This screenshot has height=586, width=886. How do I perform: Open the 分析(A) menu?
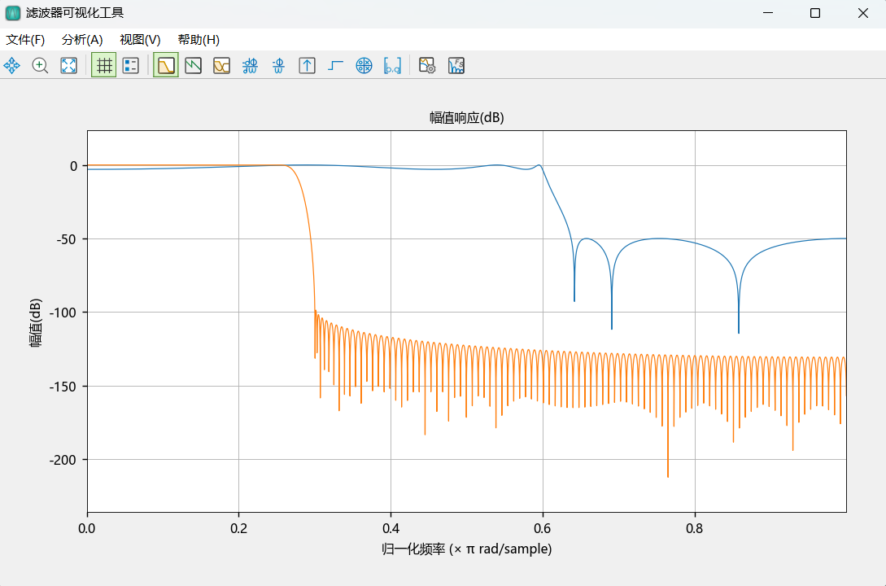pos(82,40)
